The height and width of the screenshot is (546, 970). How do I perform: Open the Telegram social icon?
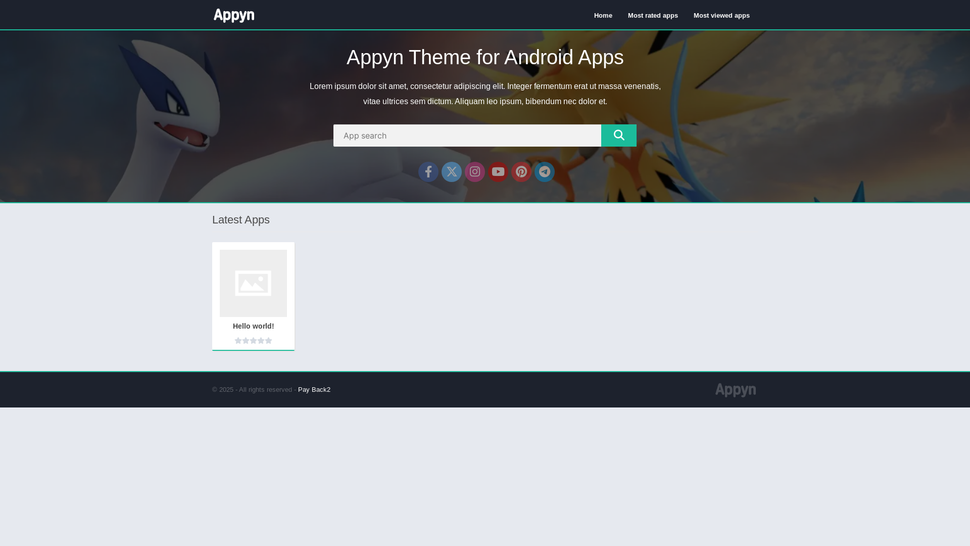(x=545, y=172)
